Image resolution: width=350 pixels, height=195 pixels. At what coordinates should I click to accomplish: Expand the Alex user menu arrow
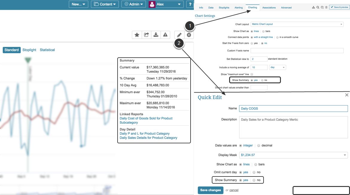coord(179,4)
